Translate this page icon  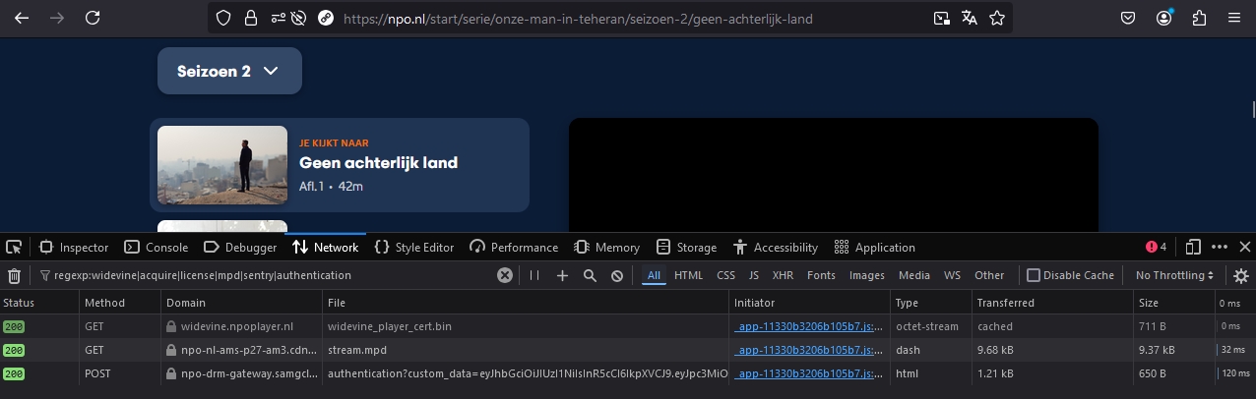970,18
